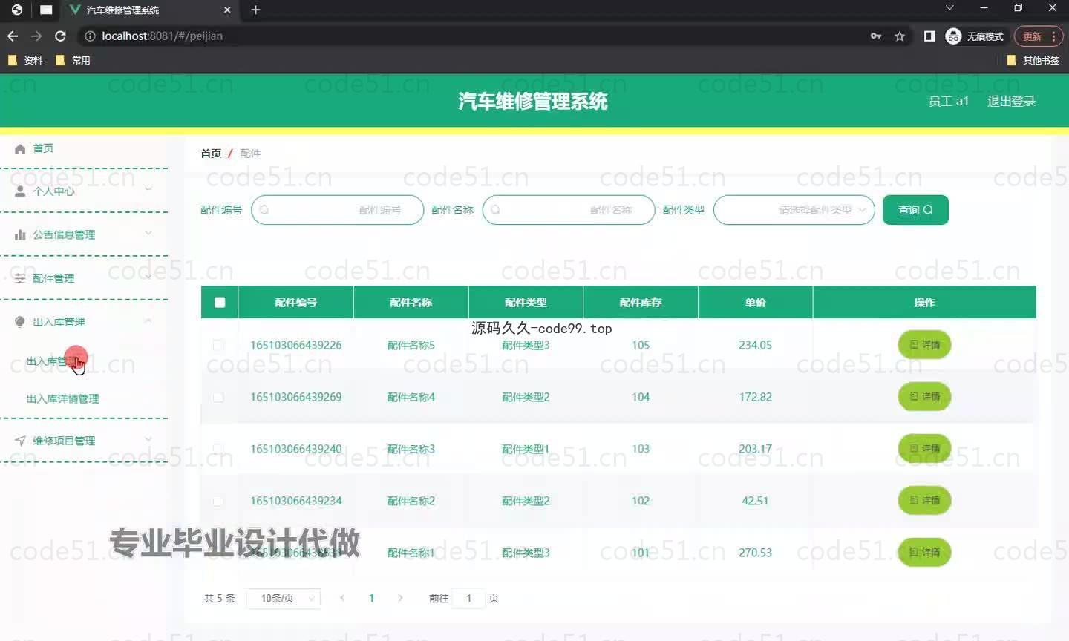Open the password key icon in address bar

point(876,36)
